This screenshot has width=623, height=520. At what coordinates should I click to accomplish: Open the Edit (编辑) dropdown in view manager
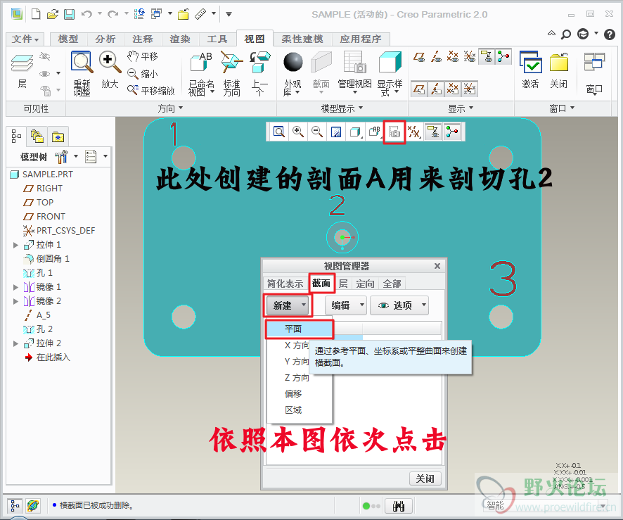click(346, 305)
